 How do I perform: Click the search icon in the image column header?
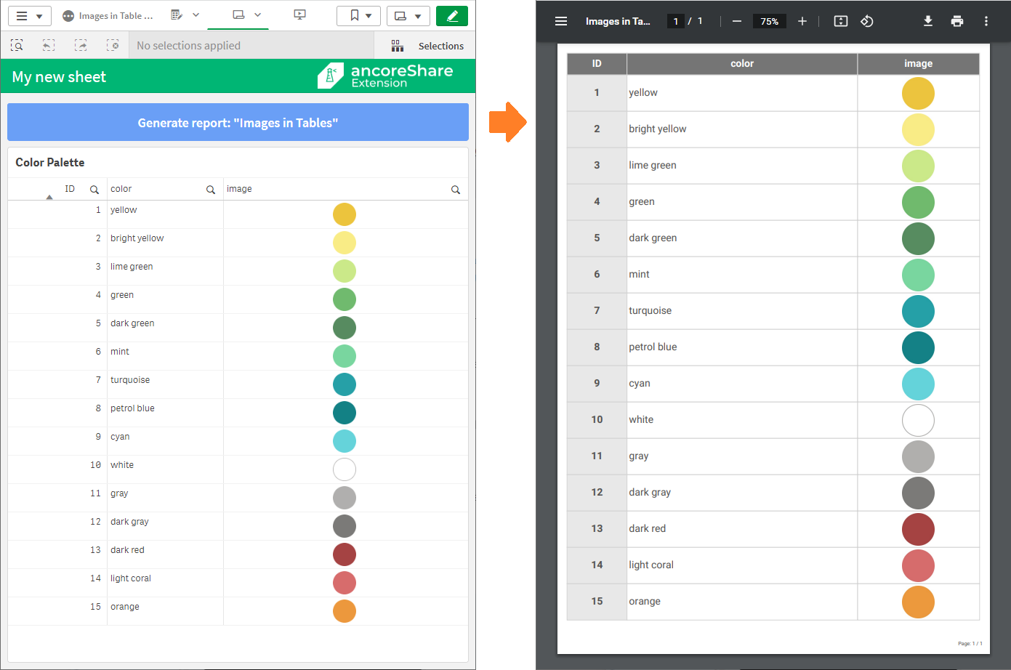456,190
